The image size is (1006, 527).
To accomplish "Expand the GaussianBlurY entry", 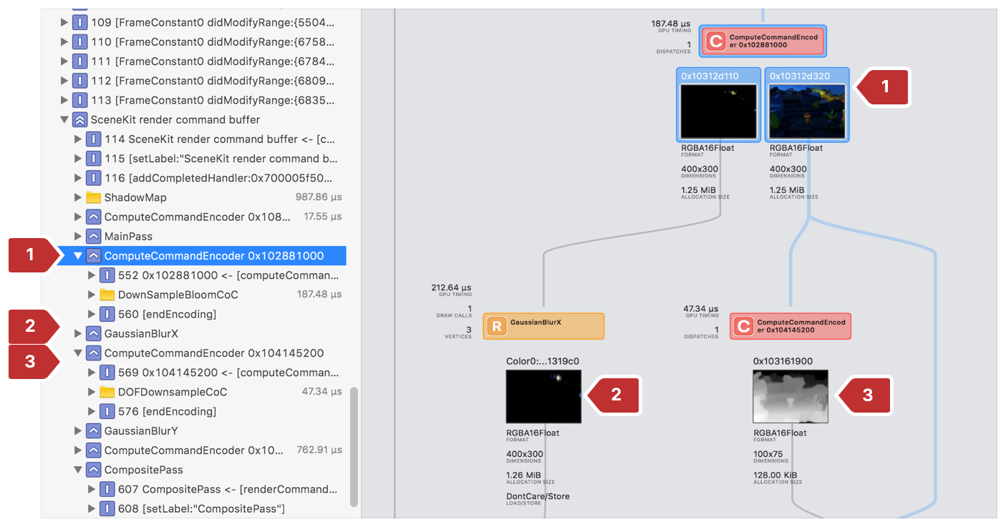I will 78,431.
